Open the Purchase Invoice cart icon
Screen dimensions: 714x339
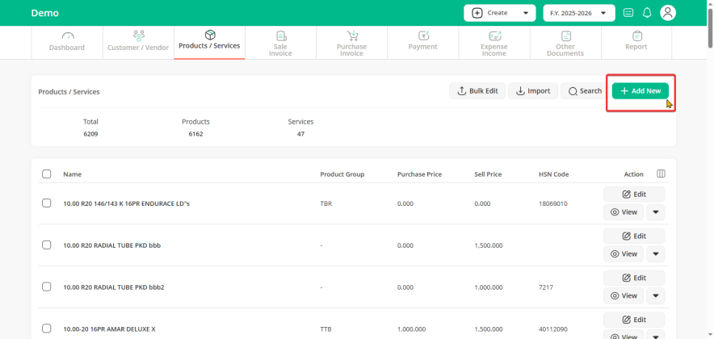point(351,36)
